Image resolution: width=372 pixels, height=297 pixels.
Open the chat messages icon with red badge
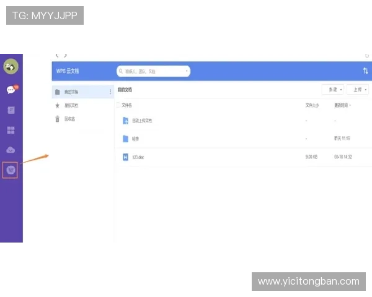coord(12,89)
